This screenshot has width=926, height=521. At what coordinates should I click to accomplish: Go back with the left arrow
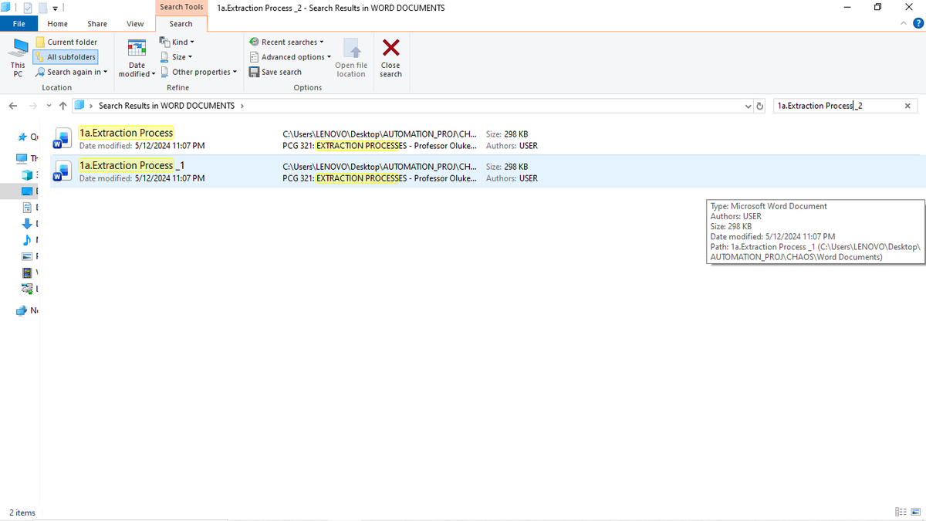point(13,106)
